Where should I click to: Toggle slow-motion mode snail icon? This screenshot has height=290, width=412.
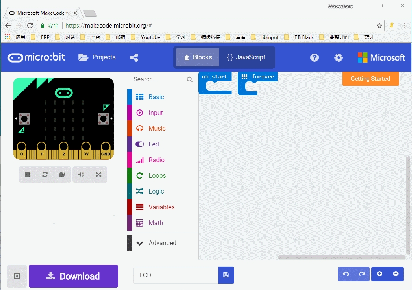pyautogui.click(x=62, y=175)
